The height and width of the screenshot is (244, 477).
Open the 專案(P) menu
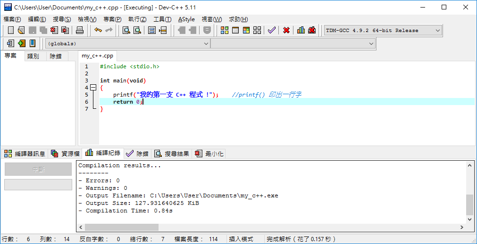(113, 19)
